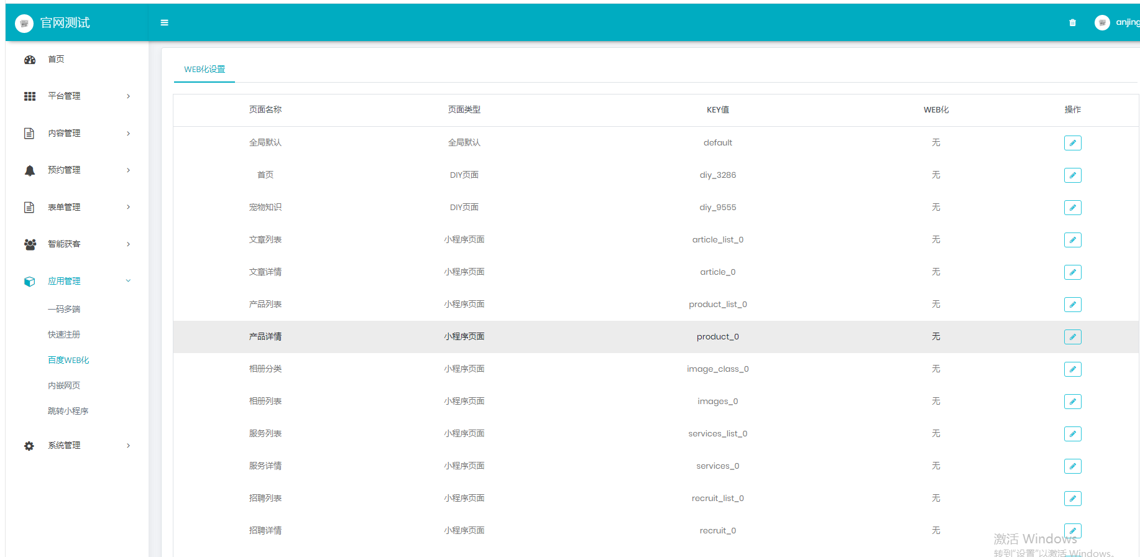
Task: Click the 表单管理 document icon
Action: point(29,207)
